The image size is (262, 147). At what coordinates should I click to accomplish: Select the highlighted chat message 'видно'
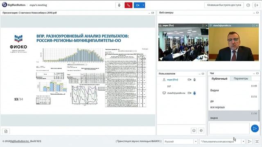(233, 116)
